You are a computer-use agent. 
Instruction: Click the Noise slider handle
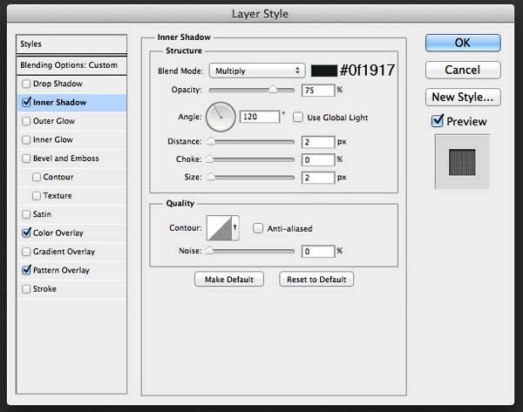[x=209, y=250]
